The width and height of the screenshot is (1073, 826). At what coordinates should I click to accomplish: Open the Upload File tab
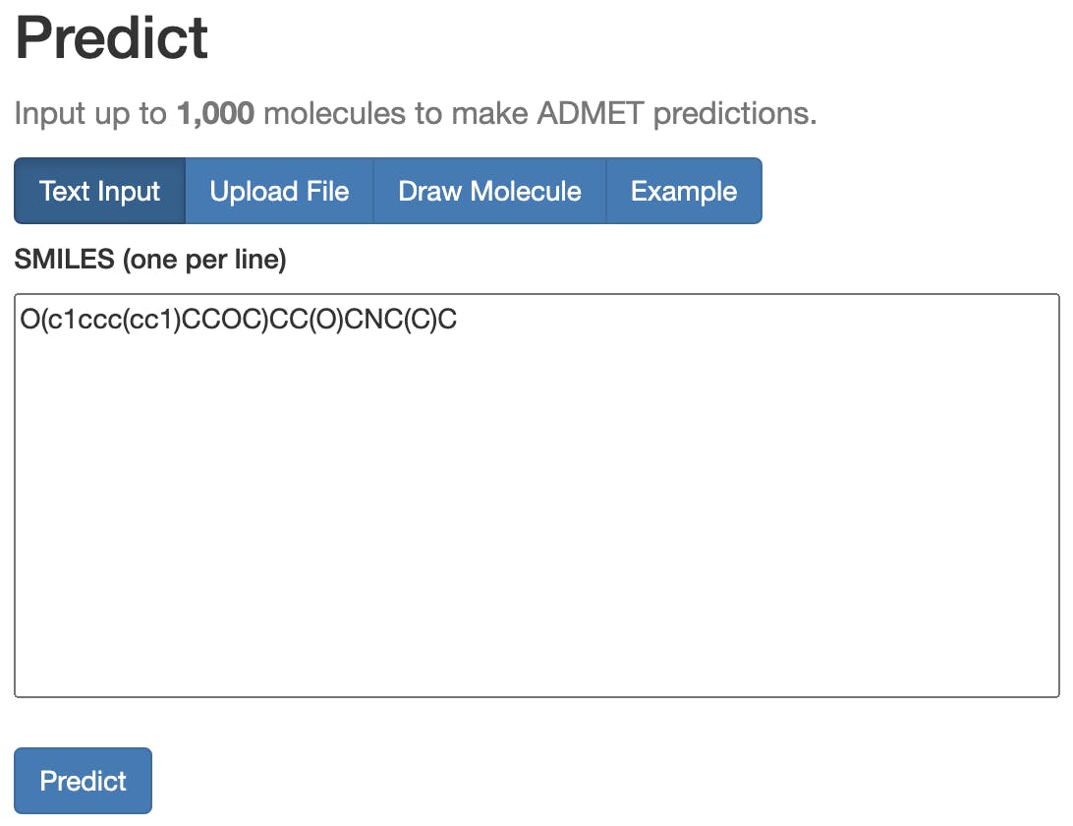pos(279,191)
